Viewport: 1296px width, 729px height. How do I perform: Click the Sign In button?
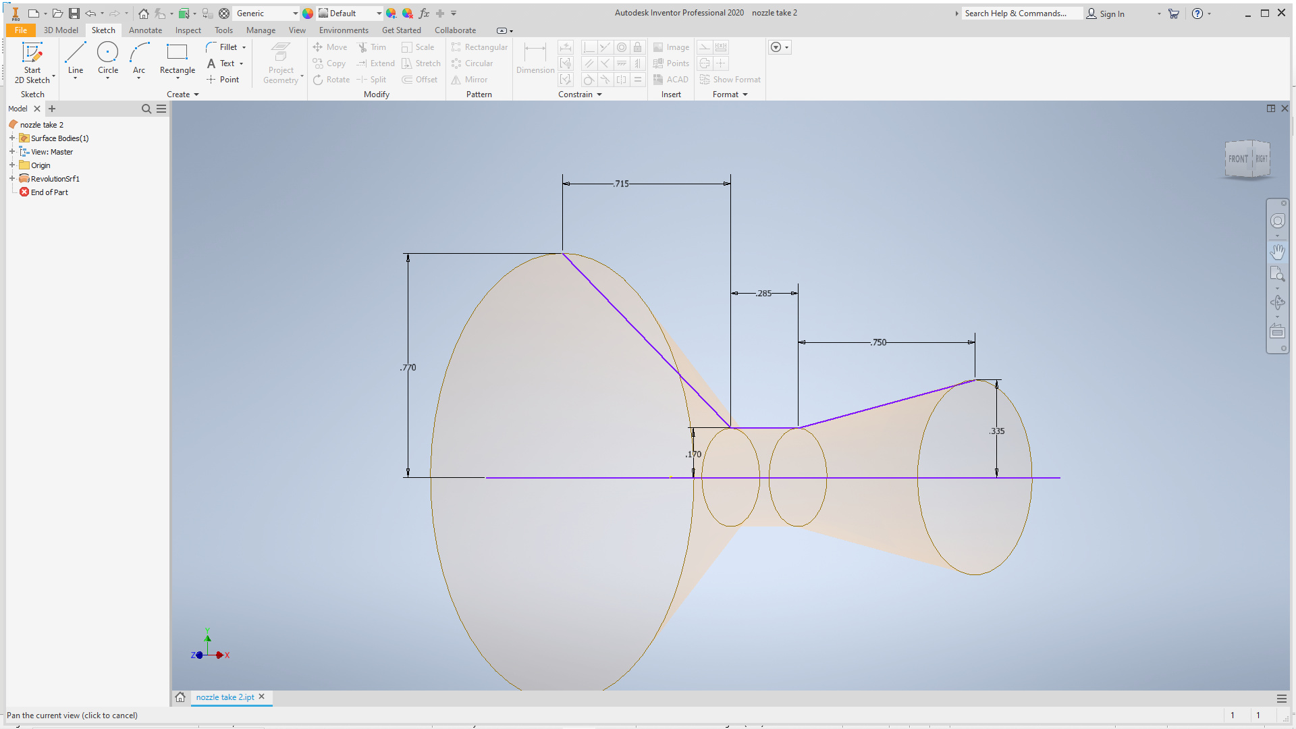point(1106,13)
